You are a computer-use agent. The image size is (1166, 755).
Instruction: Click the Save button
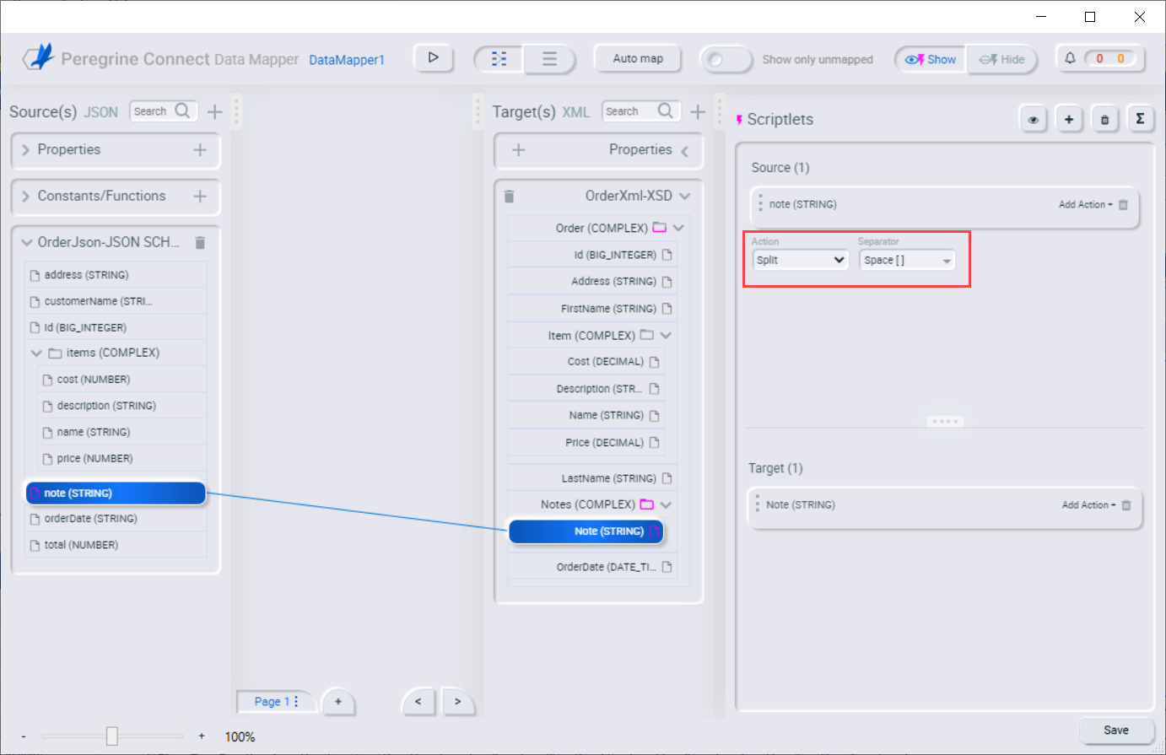(1116, 730)
